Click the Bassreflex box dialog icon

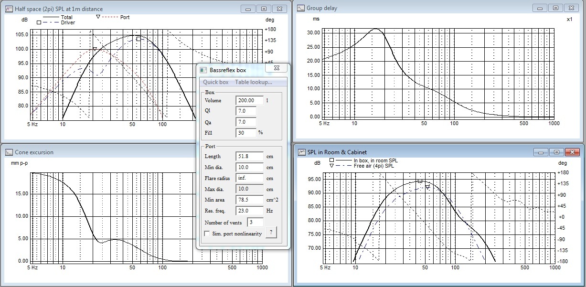(x=203, y=70)
